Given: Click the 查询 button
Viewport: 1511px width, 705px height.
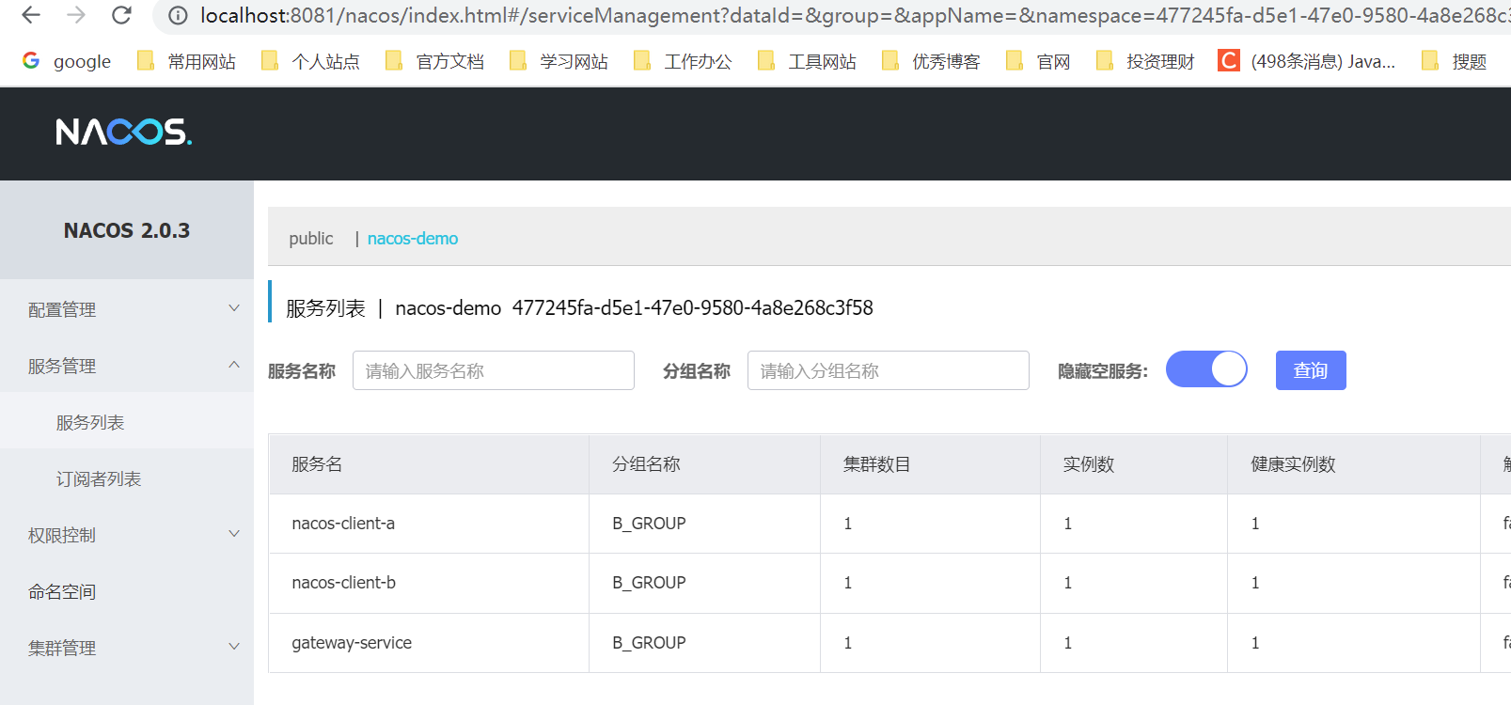Looking at the screenshot, I should point(1311,370).
